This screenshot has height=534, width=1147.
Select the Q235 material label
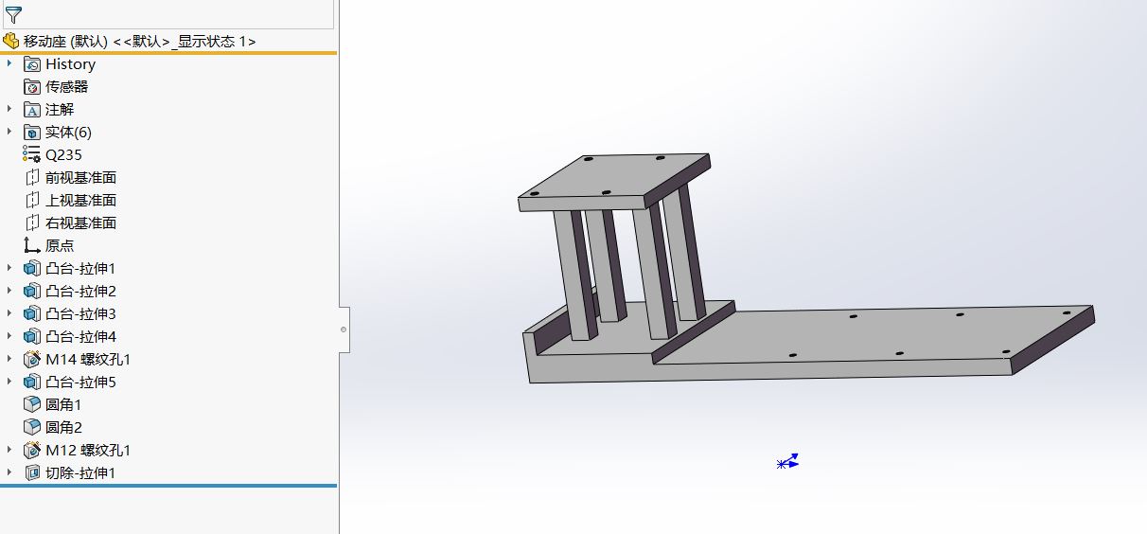(x=63, y=155)
